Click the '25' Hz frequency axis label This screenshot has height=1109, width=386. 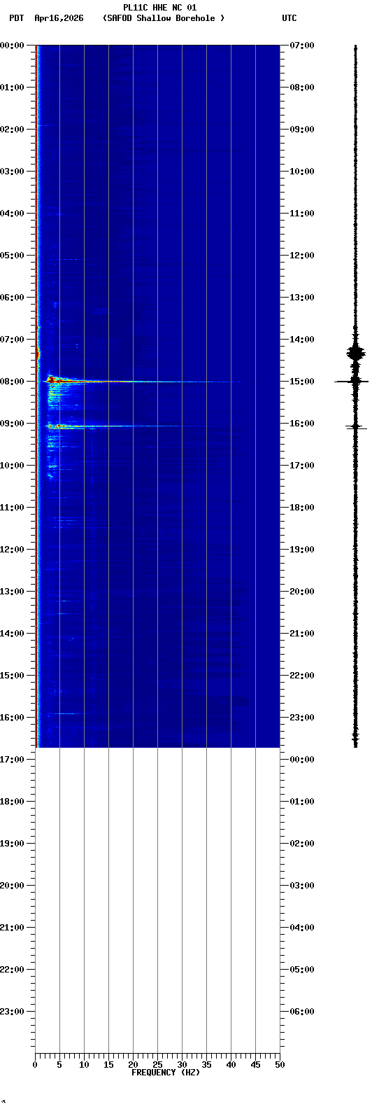(157, 1065)
